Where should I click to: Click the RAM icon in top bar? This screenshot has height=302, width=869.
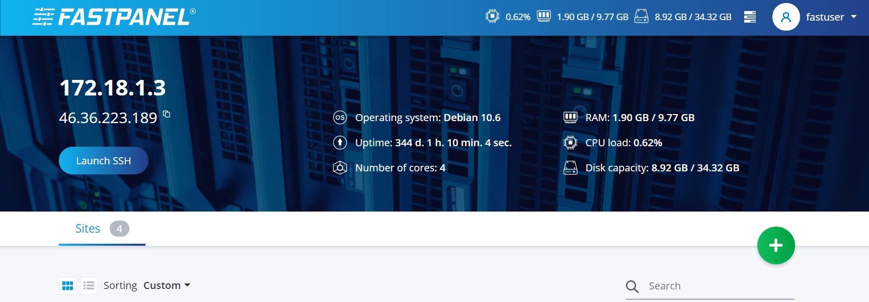point(543,17)
